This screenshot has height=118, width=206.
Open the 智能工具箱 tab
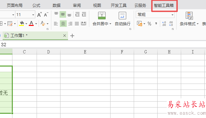tap(164, 5)
